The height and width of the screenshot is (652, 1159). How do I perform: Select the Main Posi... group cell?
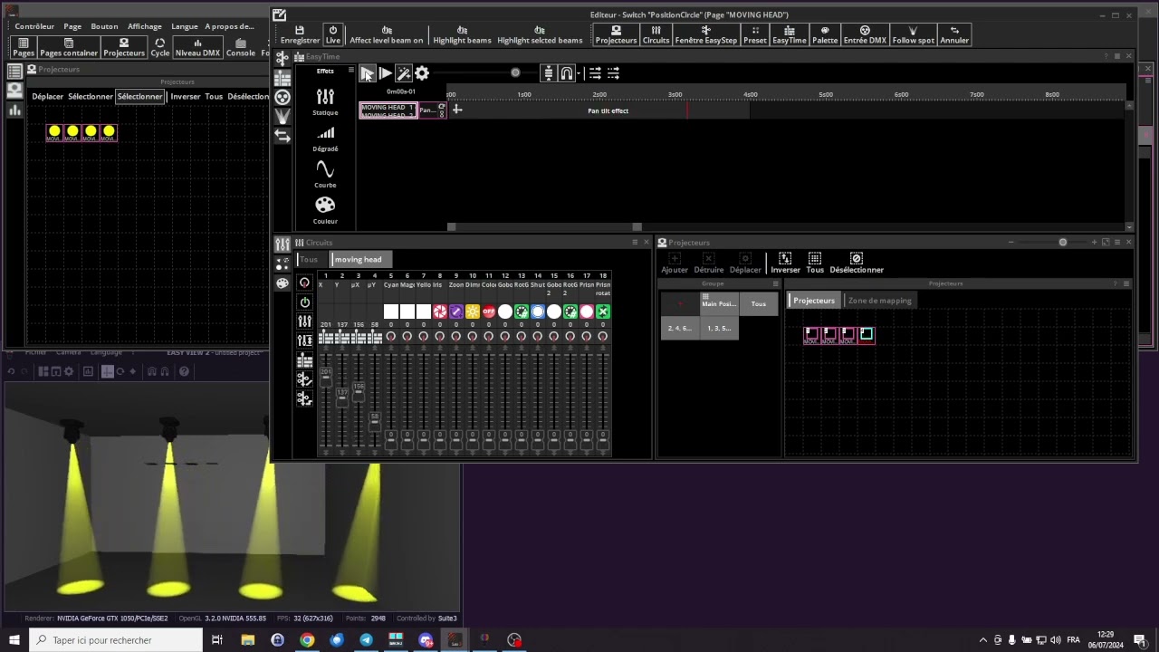[720, 303]
